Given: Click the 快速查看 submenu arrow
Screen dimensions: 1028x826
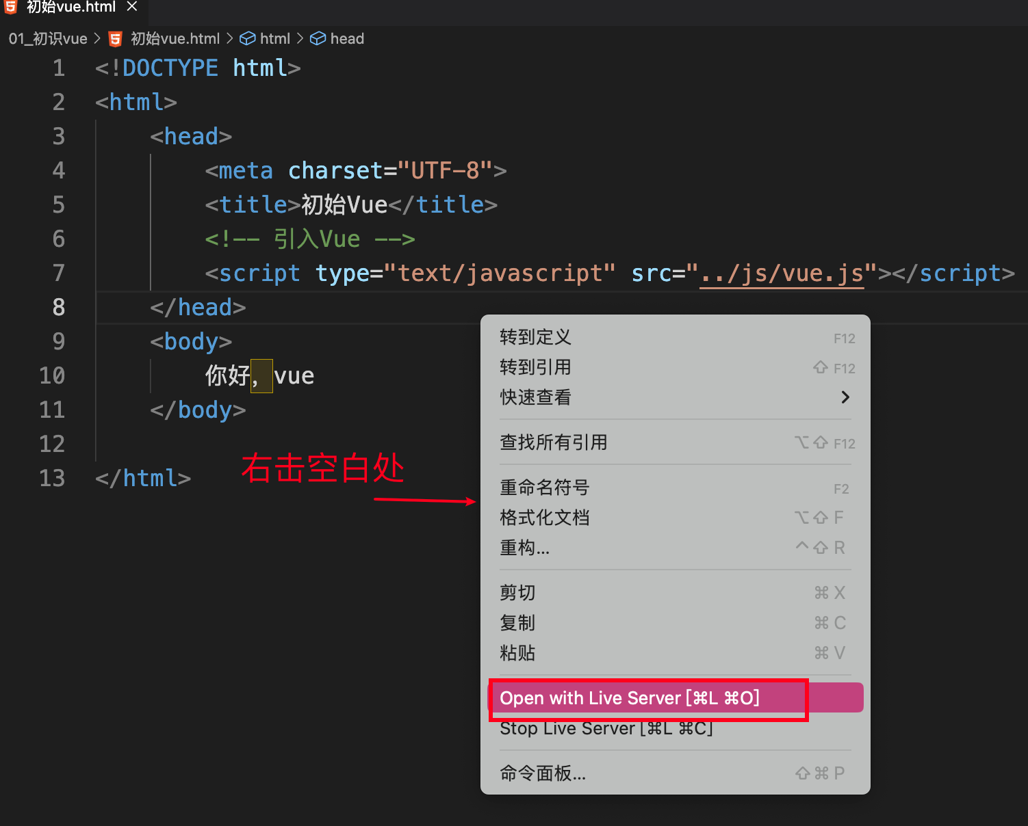Looking at the screenshot, I should [845, 397].
